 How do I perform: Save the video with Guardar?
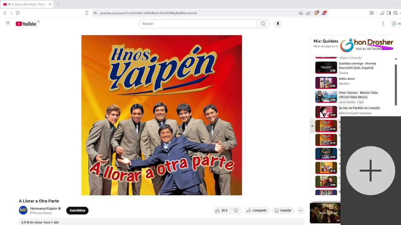click(283, 211)
